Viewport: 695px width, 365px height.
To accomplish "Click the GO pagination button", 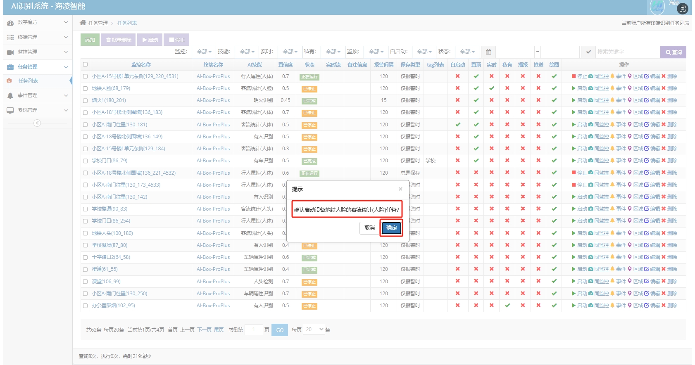I will tap(280, 330).
